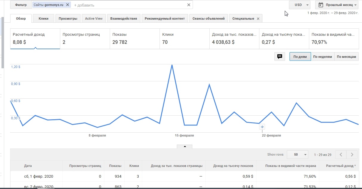Click the 1 - 29 из 29 pagination text
362x189 pixels.
323,155
